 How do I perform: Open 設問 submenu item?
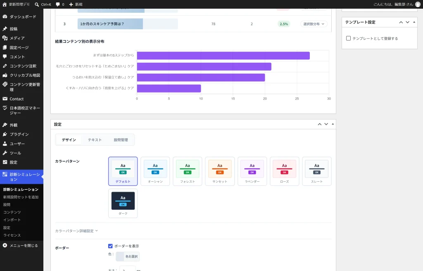pos(7,204)
